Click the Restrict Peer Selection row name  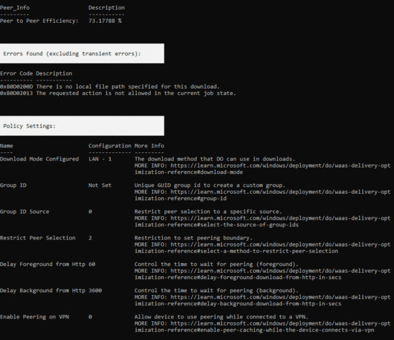click(38, 238)
